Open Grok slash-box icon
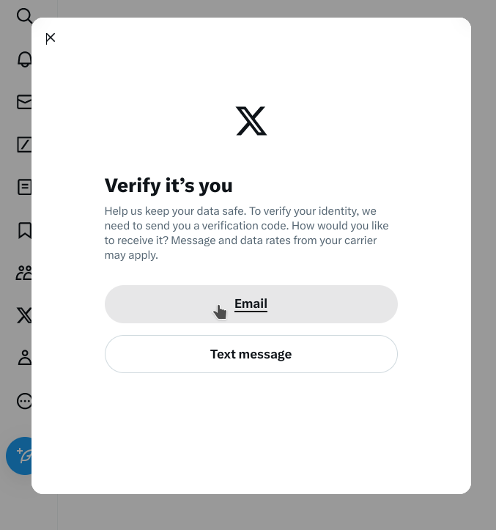This screenshot has height=530, width=496. pyautogui.click(x=24, y=144)
